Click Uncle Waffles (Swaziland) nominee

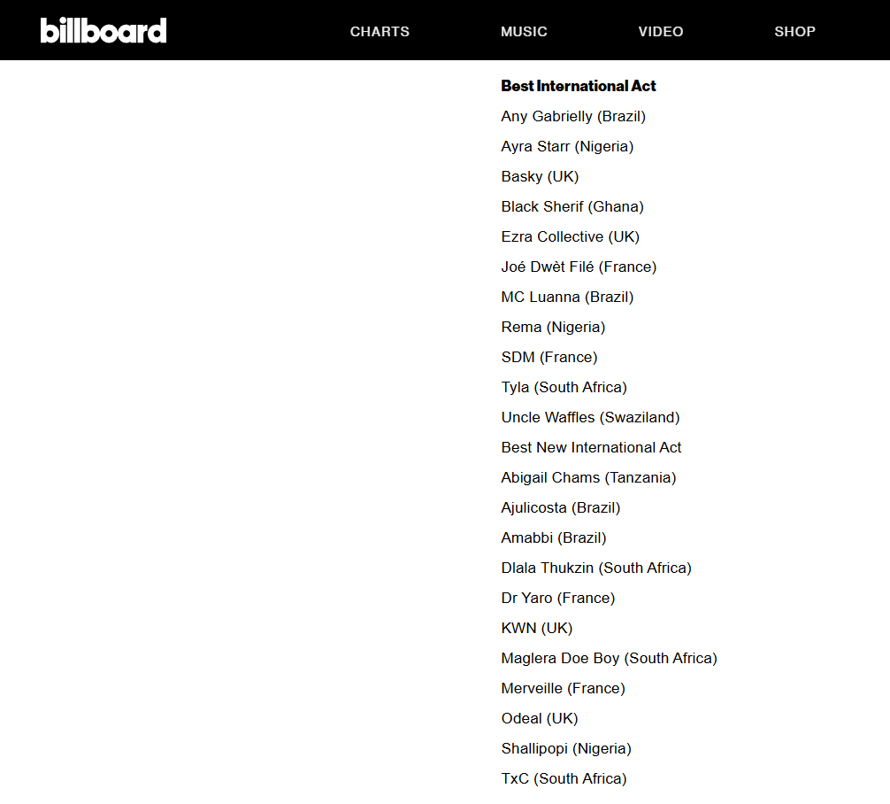(x=590, y=418)
